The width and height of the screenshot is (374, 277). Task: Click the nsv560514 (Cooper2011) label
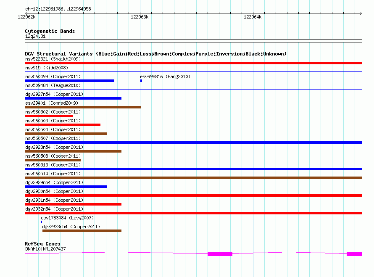tap(53, 174)
